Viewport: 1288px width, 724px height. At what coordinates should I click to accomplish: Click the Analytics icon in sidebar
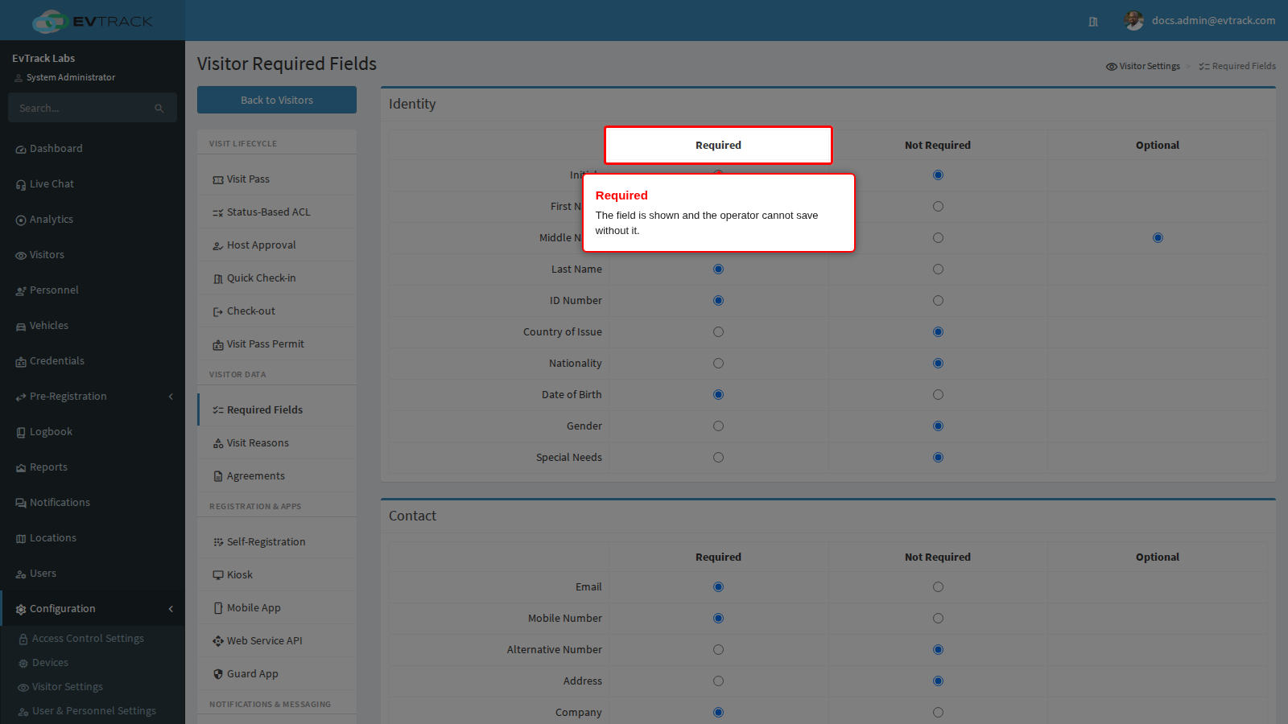pos(21,220)
